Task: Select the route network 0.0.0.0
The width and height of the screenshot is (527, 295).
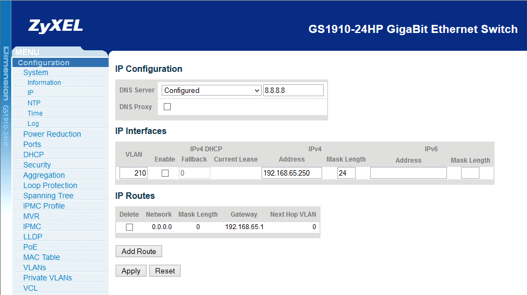Action: click(x=162, y=227)
